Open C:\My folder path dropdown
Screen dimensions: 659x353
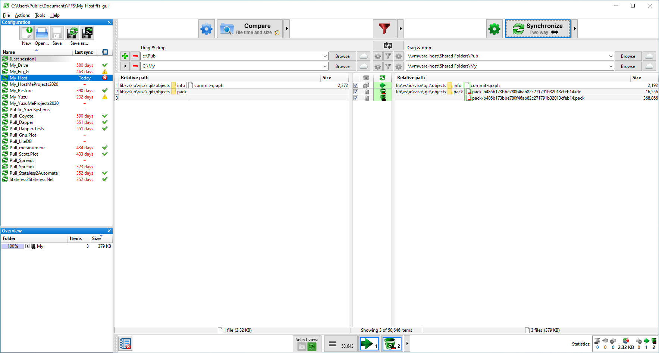(x=325, y=66)
